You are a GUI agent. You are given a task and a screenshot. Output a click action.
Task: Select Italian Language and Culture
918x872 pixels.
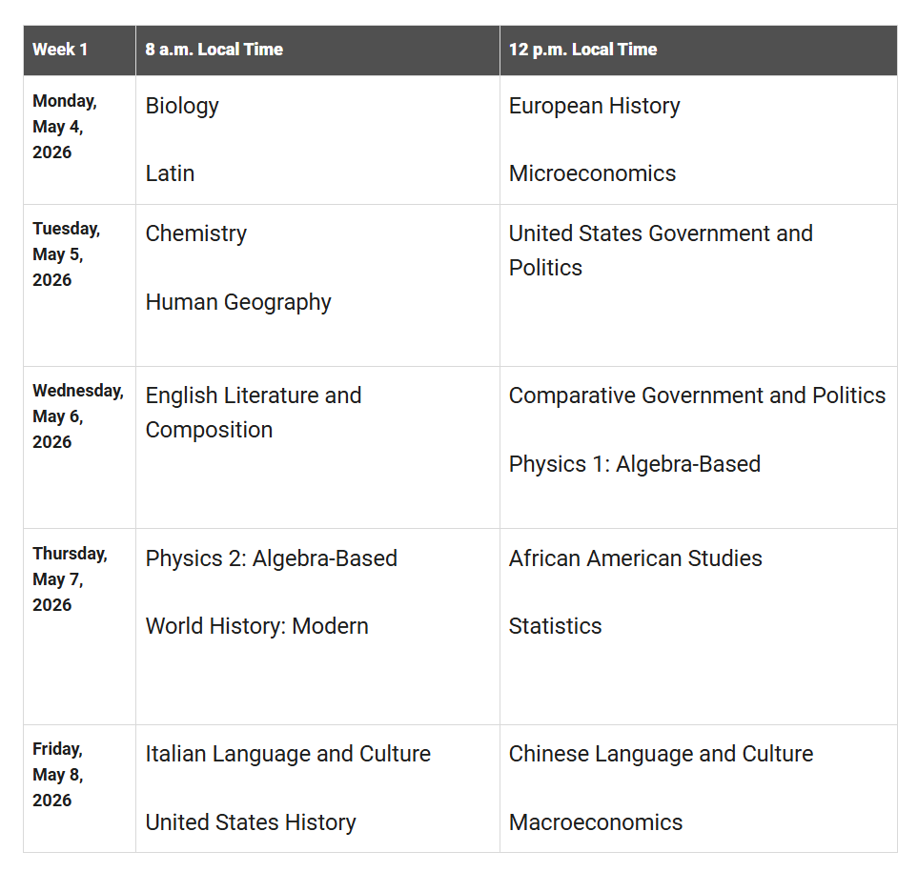pos(288,754)
